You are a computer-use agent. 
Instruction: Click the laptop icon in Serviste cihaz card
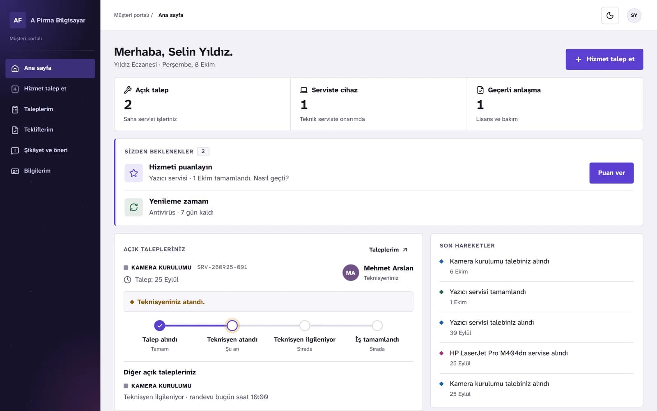point(304,90)
